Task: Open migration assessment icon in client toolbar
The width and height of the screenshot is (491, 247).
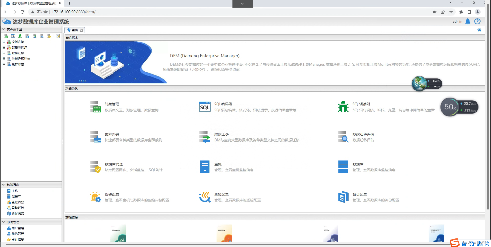Action: tap(41, 36)
